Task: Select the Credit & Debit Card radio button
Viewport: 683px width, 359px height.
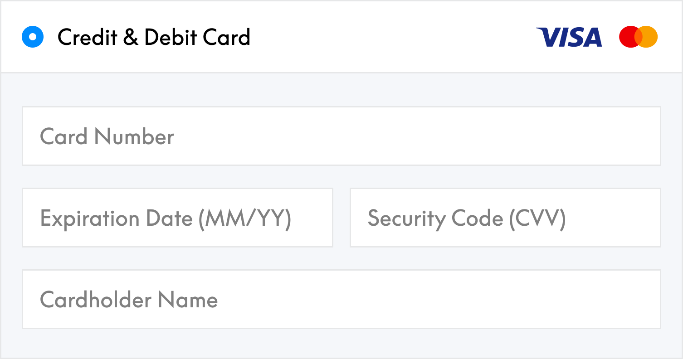Action: click(33, 37)
